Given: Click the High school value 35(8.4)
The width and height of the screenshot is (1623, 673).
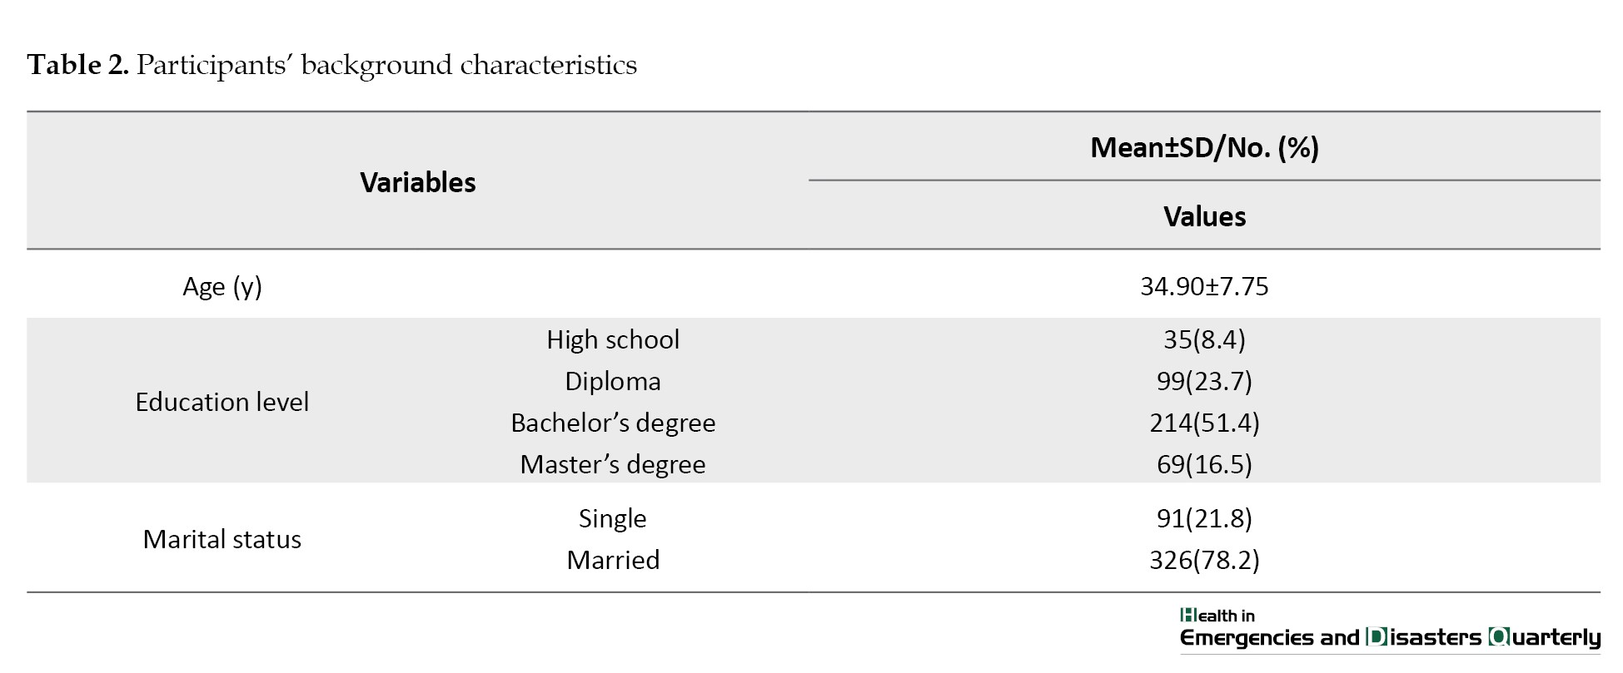Looking at the screenshot, I should [1204, 339].
